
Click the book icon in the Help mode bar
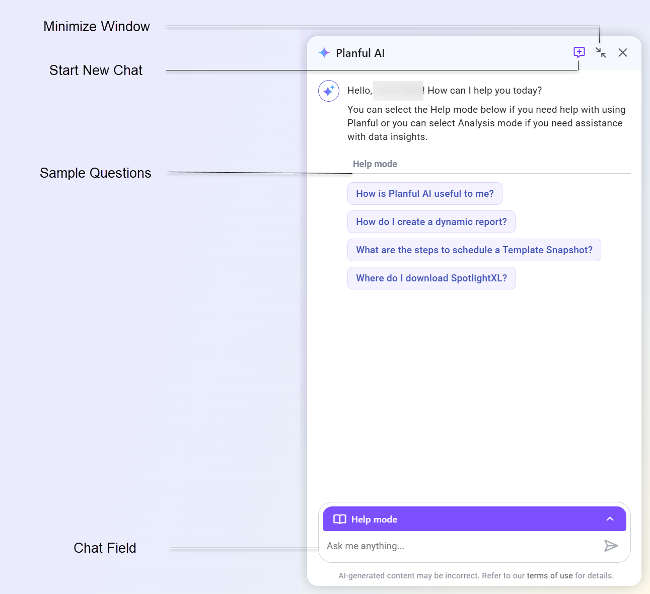pos(340,519)
